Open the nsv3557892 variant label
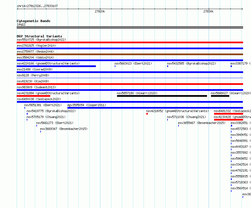This screenshot has height=208, width=251. pyautogui.click(x=241, y=153)
